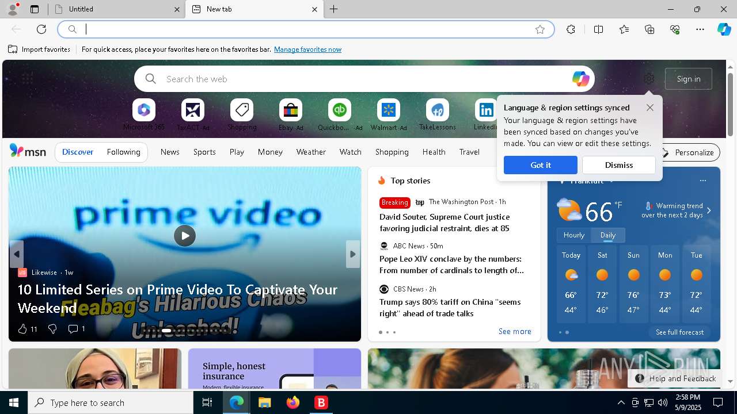Open the Personalize button

[x=688, y=152]
